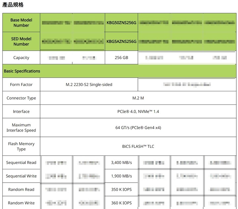
Task: Select the M.2 M connector value
Action: click(x=138, y=98)
